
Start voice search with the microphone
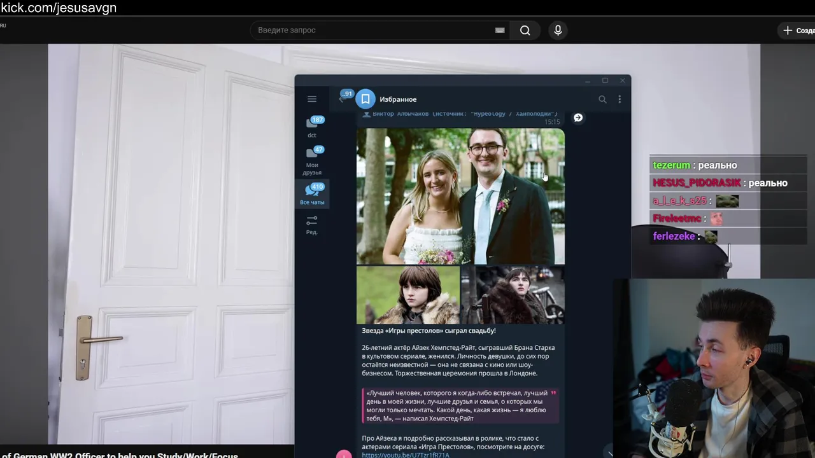point(558,30)
